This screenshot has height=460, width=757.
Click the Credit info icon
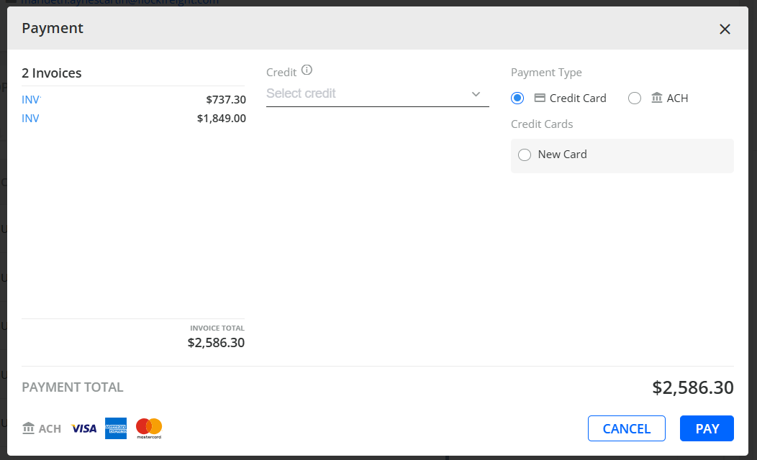(x=307, y=70)
